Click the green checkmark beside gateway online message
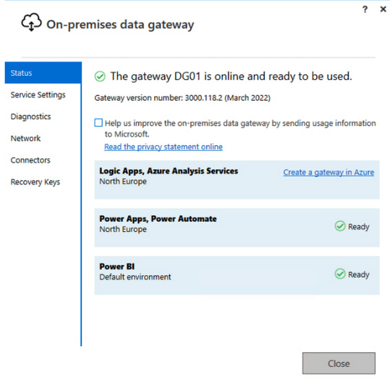 [100, 77]
